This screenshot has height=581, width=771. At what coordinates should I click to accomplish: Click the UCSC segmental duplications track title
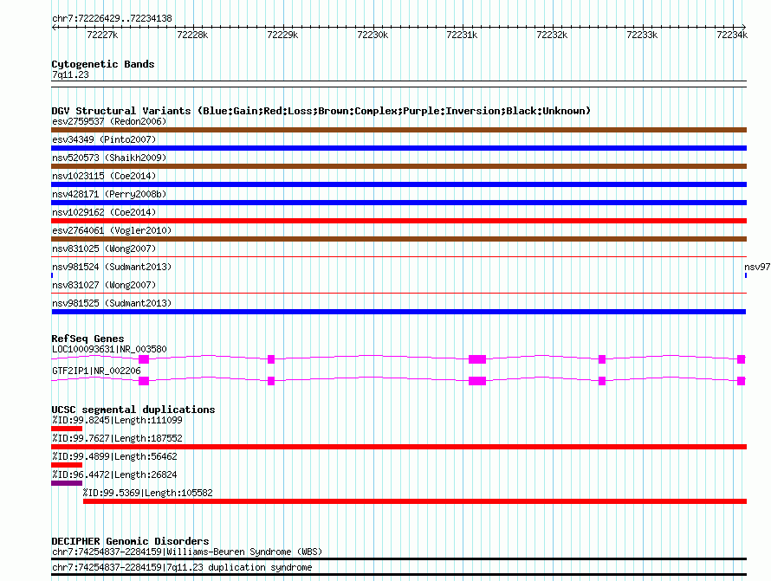(133, 410)
